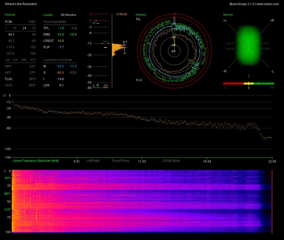Click the 44.1 sample rate indicator
The image size is (284, 240).
pyautogui.click(x=11, y=34)
